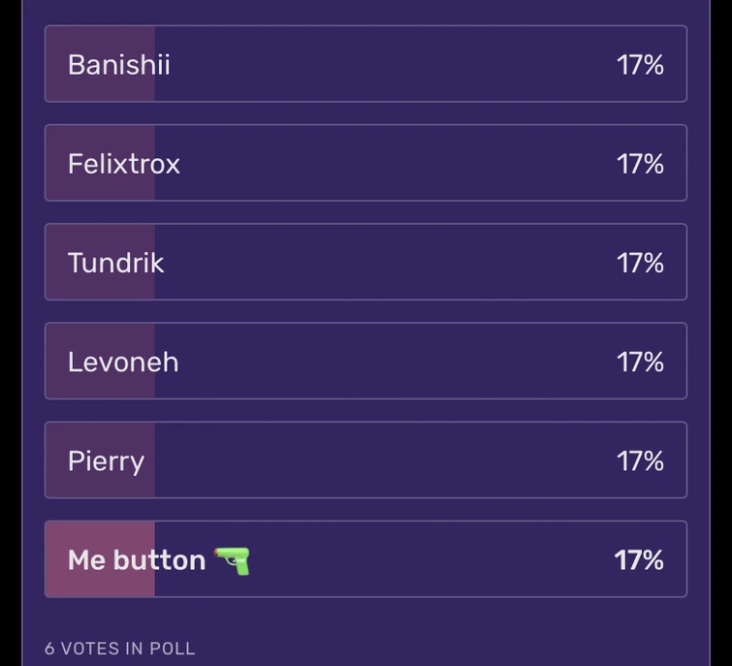
Task: Click the Pierry name label
Action: click(106, 460)
